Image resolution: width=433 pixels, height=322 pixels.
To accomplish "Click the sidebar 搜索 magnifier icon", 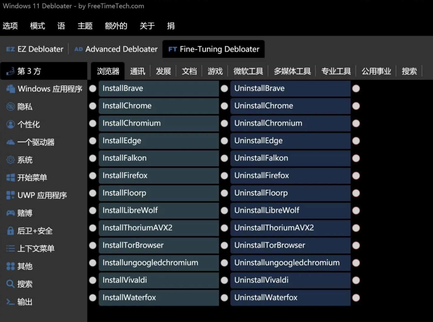I will pyautogui.click(x=11, y=284).
